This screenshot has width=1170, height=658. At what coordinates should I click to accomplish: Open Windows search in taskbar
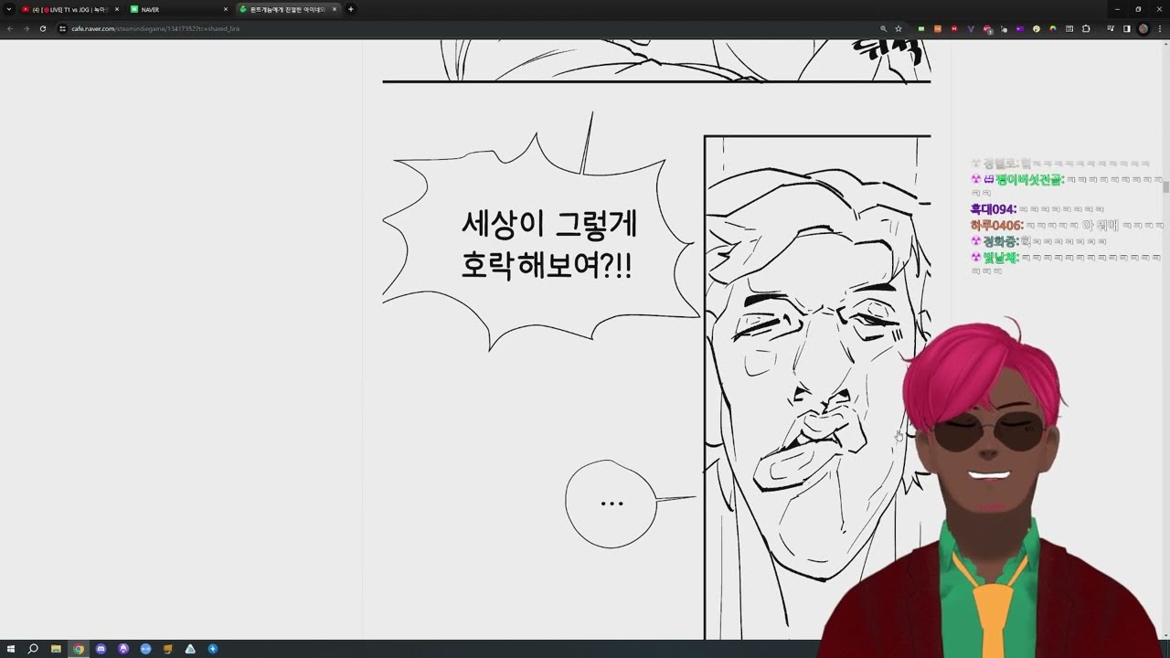point(33,649)
